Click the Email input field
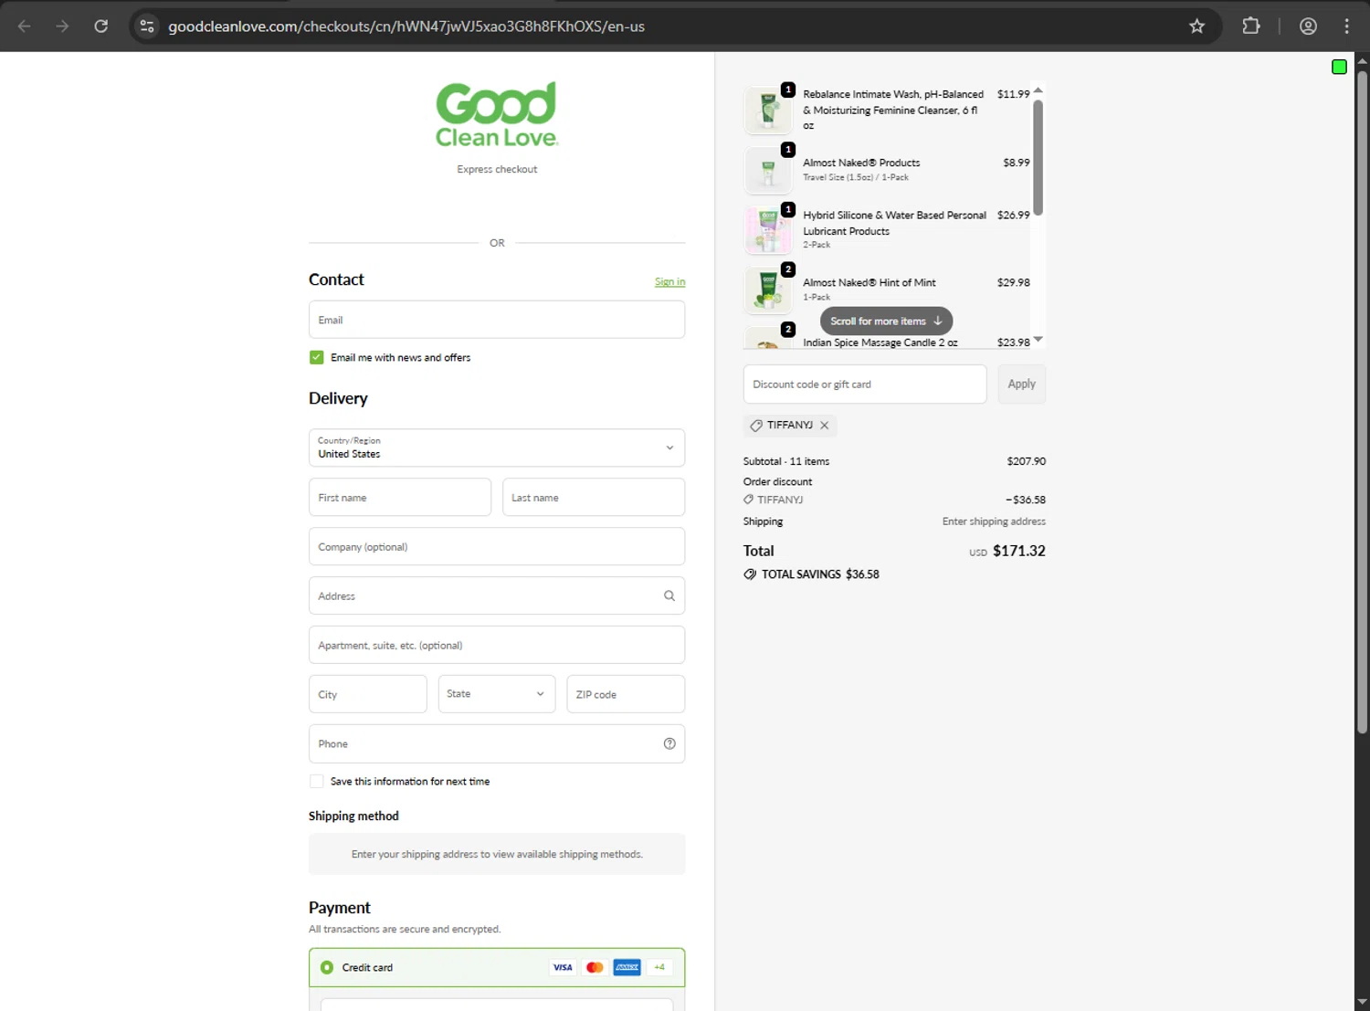The width and height of the screenshot is (1370, 1011). [x=497, y=320]
